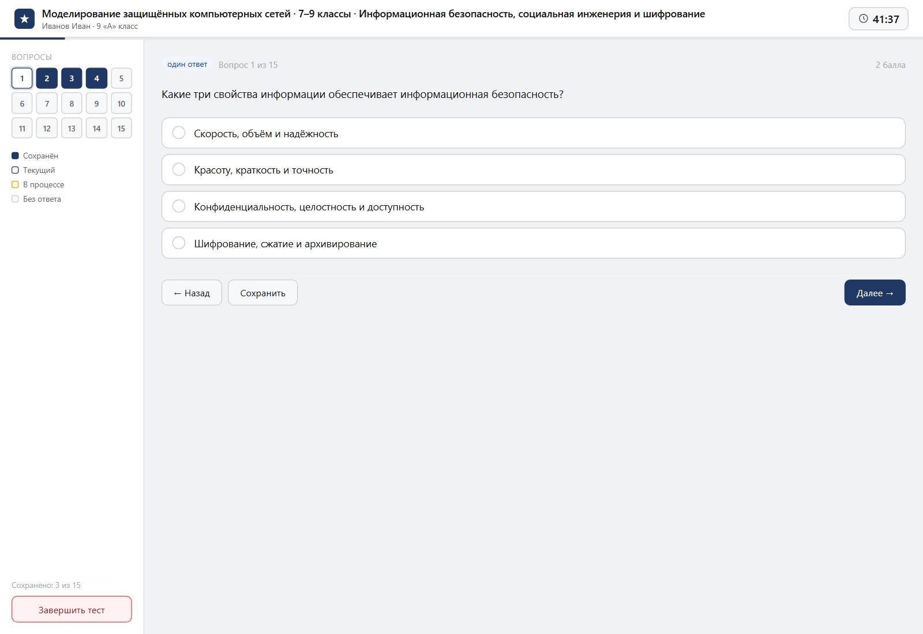Click the 'Текущий' legend entry
Screen dimensions: 923x634
click(33, 170)
